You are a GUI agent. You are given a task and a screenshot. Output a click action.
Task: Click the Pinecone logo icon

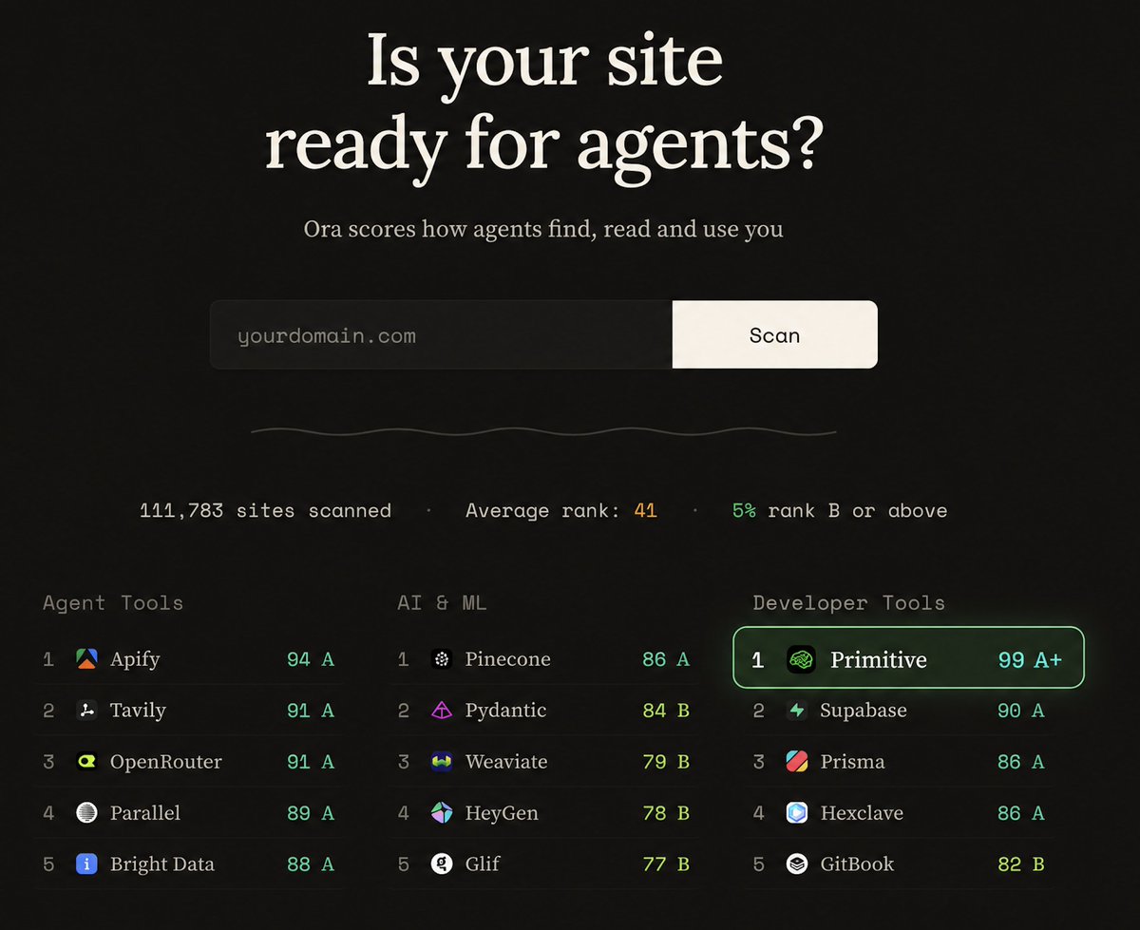(x=442, y=659)
